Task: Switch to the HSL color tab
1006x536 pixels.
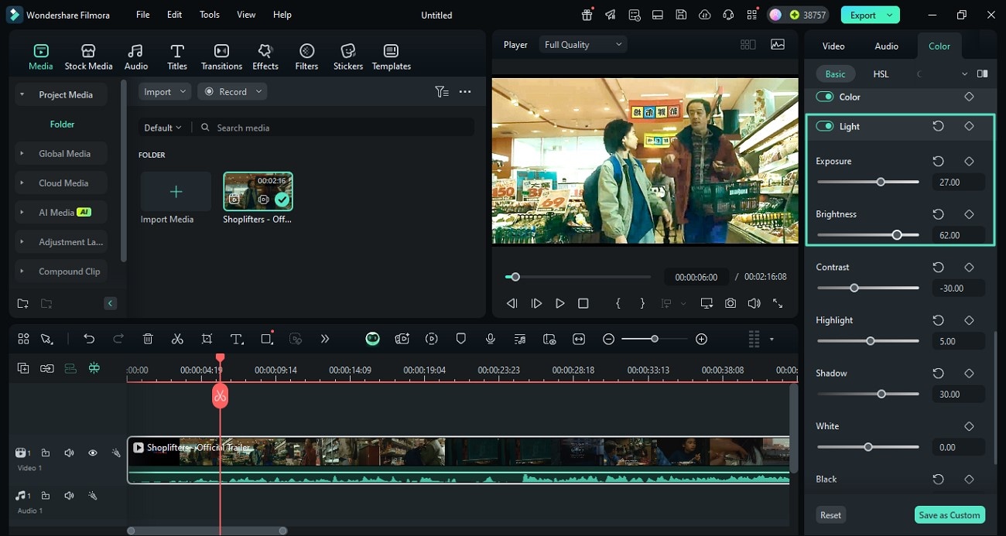Action: 881,73
